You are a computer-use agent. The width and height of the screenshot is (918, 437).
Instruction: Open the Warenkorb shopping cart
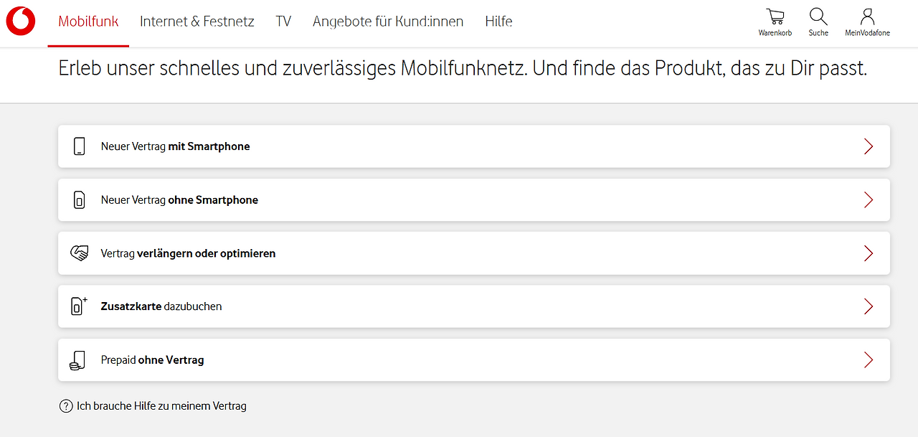coord(775,17)
